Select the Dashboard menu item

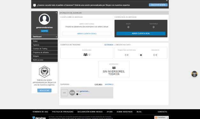[x=44, y=37]
